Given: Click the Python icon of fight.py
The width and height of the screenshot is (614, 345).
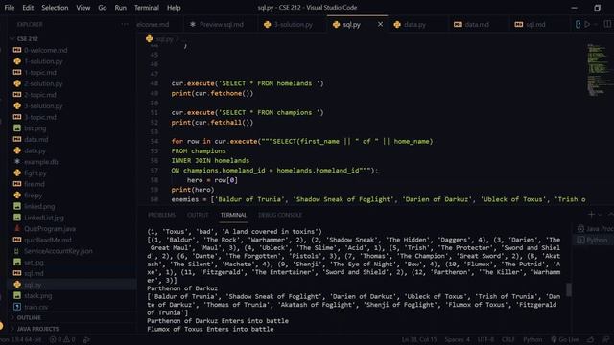Looking at the screenshot, I should click(x=17, y=172).
